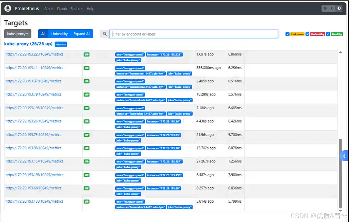Click the Targets page heading
The width and height of the screenshot is (349, 222).
click(x=16, y=23)
